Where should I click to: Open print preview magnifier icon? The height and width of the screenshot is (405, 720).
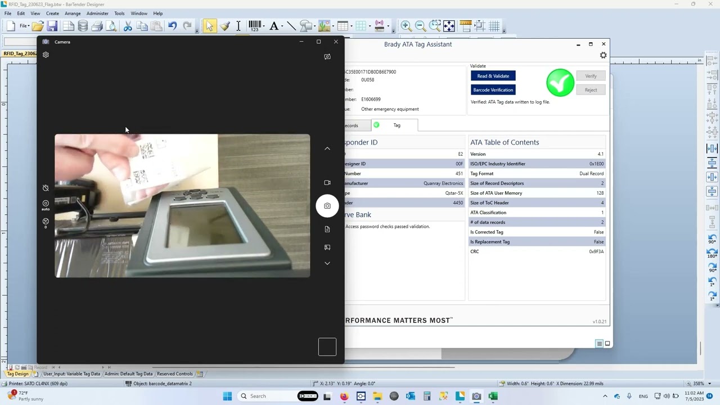[x=111, y=26]
